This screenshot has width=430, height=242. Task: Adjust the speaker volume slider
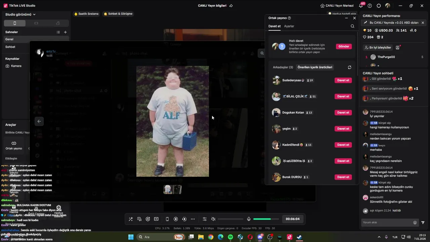231,219
